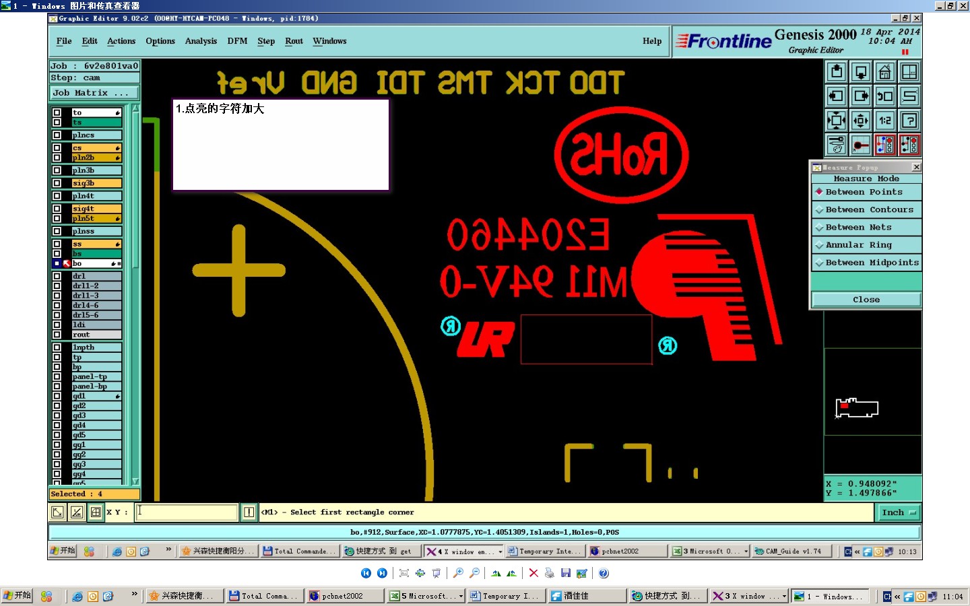Open the DFM menu

pyautogui.click(x=237, y=41)
